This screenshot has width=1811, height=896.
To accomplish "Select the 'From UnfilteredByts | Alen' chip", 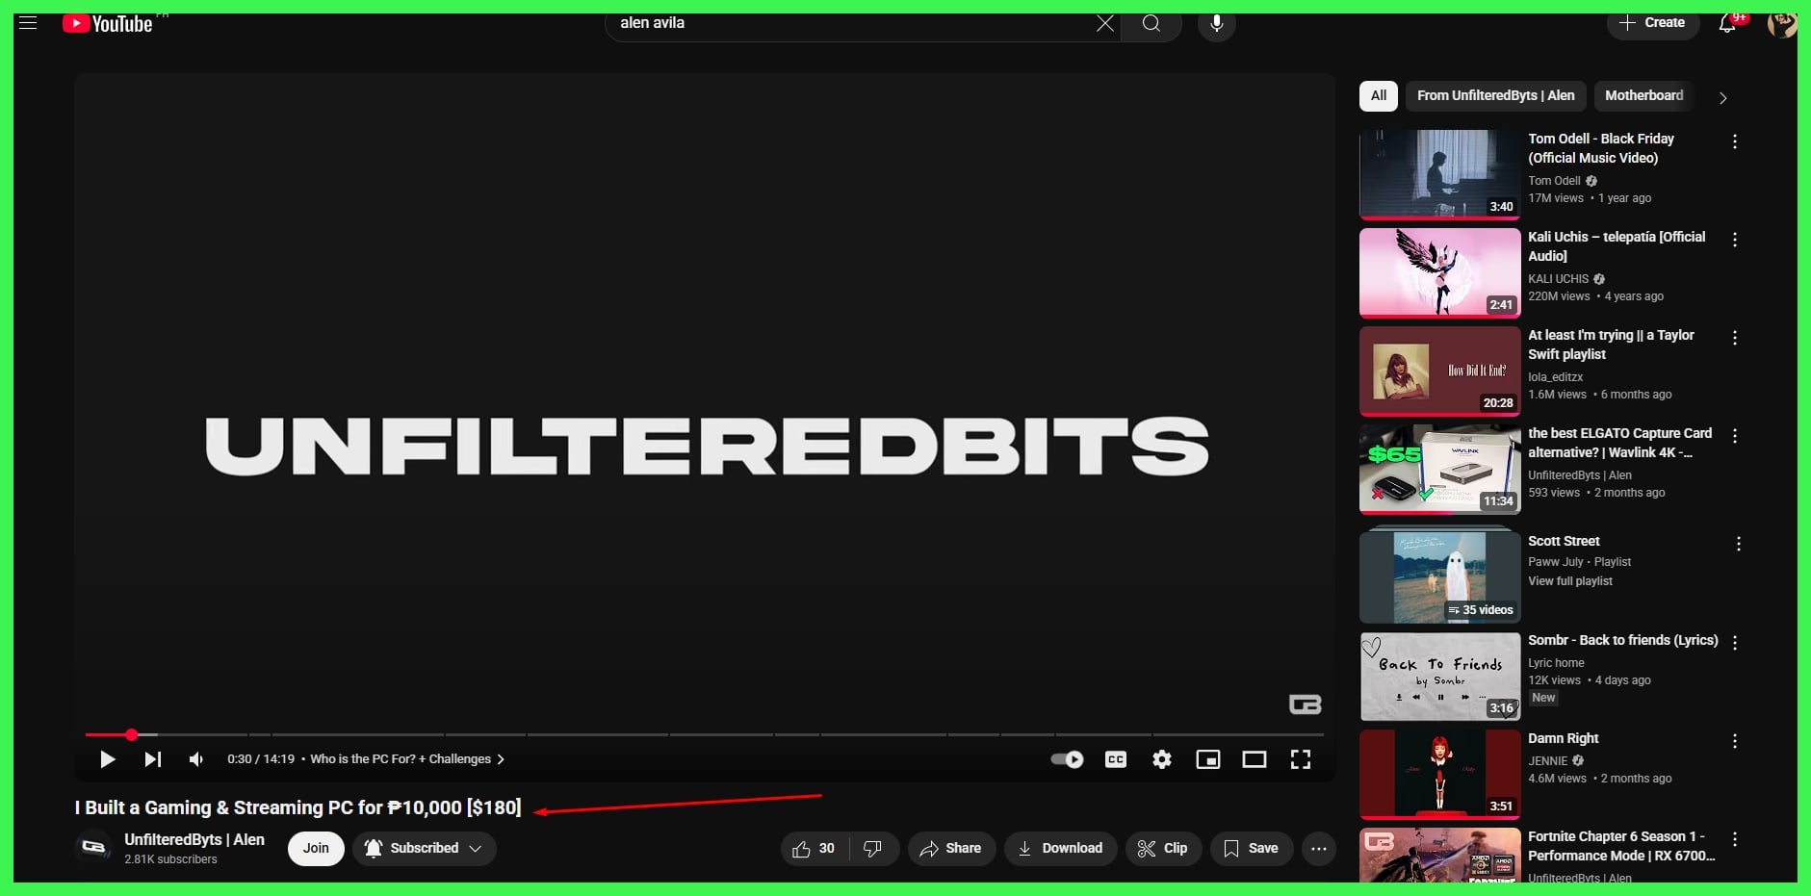I will coord(1495,95).
